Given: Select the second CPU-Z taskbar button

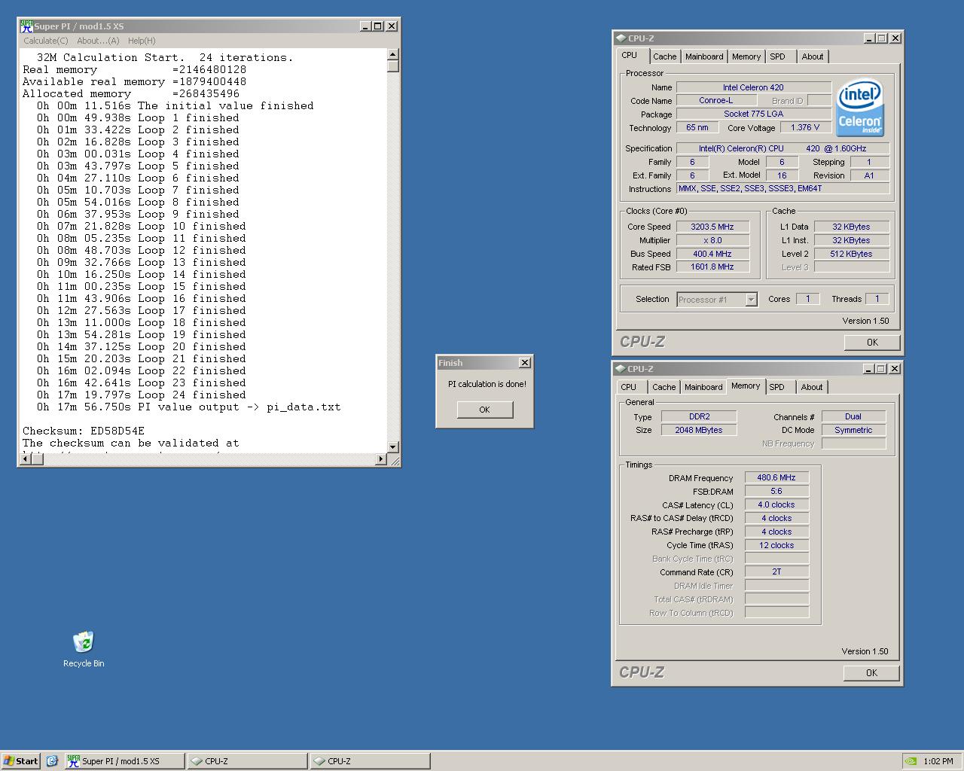Looking at the screenshot, I should pyautogui.click(x=371, y=760).
